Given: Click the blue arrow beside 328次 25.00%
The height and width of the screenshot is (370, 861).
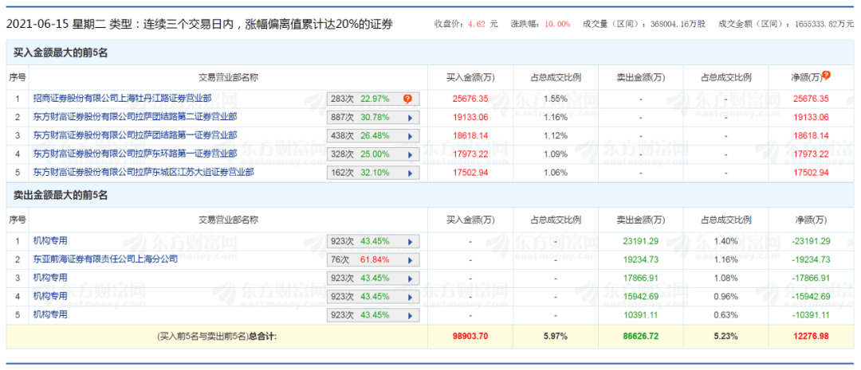Looking at the screenshot, I should [x=410, y=154].
